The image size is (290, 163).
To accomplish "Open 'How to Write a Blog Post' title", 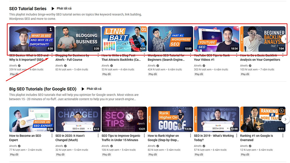I will tap(121, 58).
